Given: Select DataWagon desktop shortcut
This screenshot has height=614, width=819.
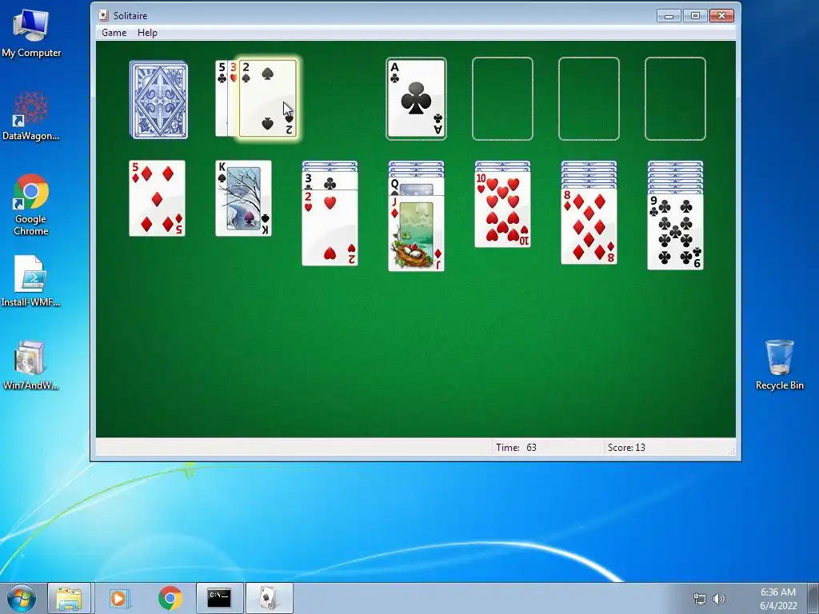Looking at the screenshot, I should (x=31, y=117).
